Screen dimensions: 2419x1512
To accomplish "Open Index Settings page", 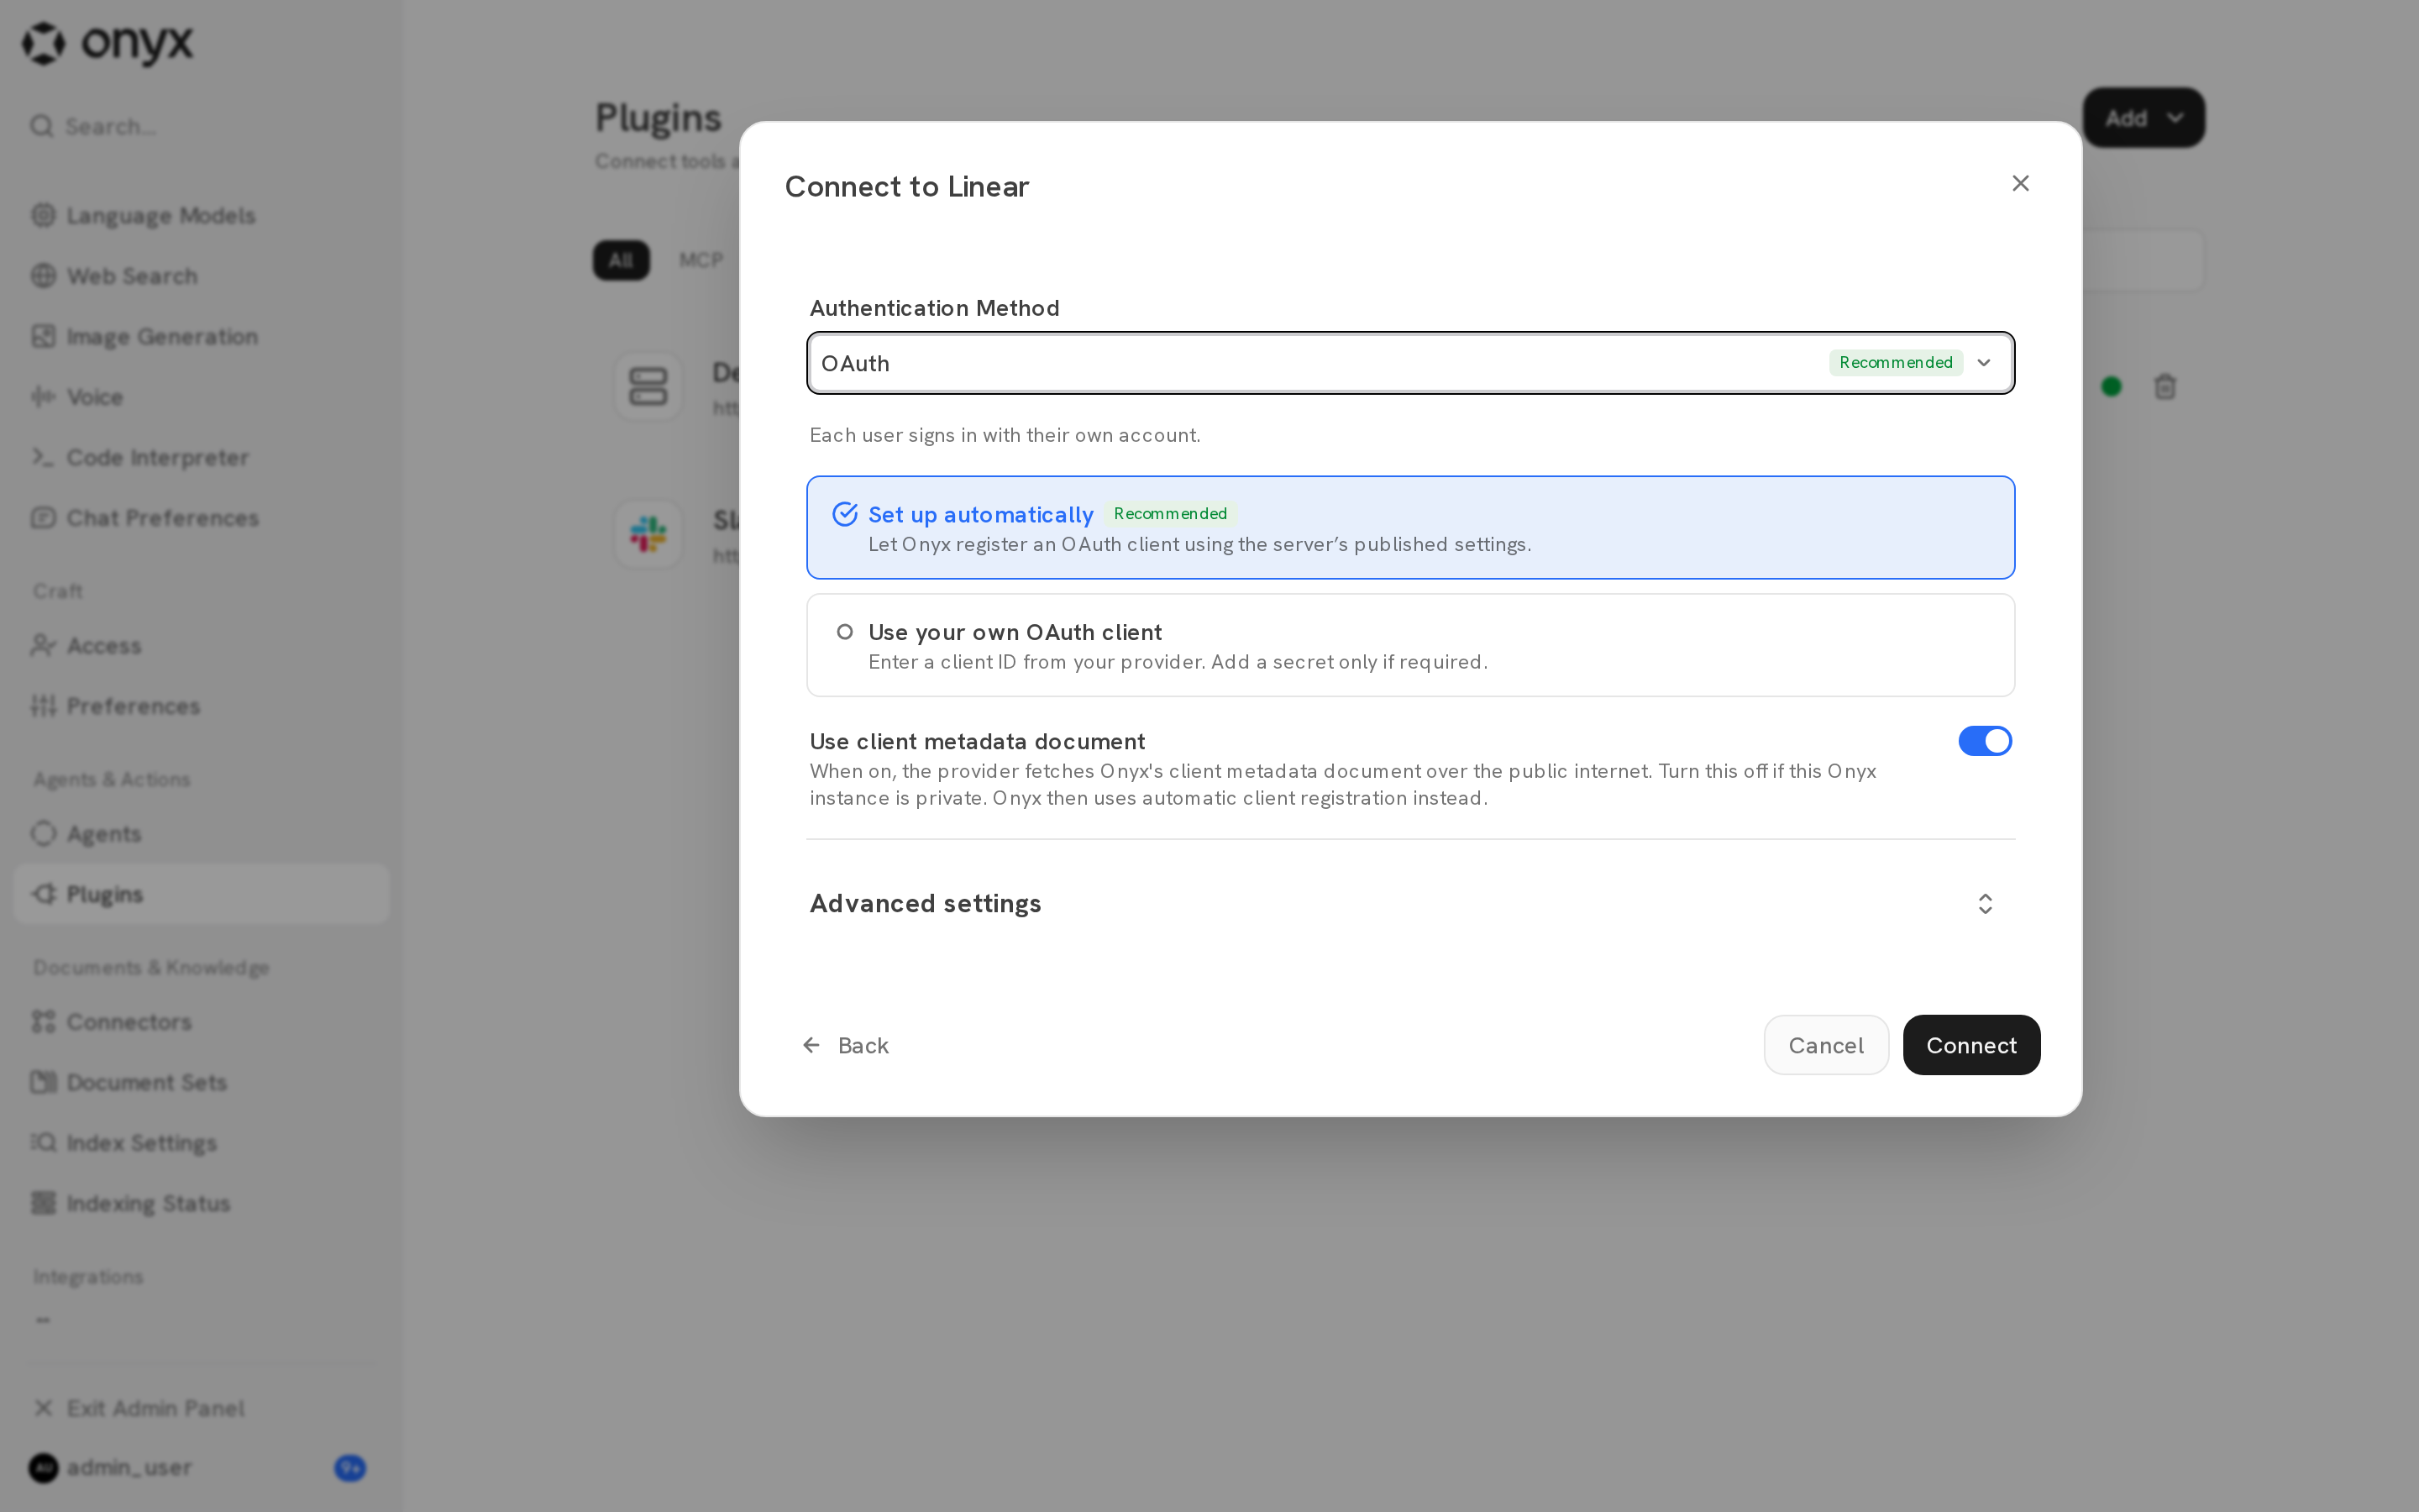I will coord(200,1142).
